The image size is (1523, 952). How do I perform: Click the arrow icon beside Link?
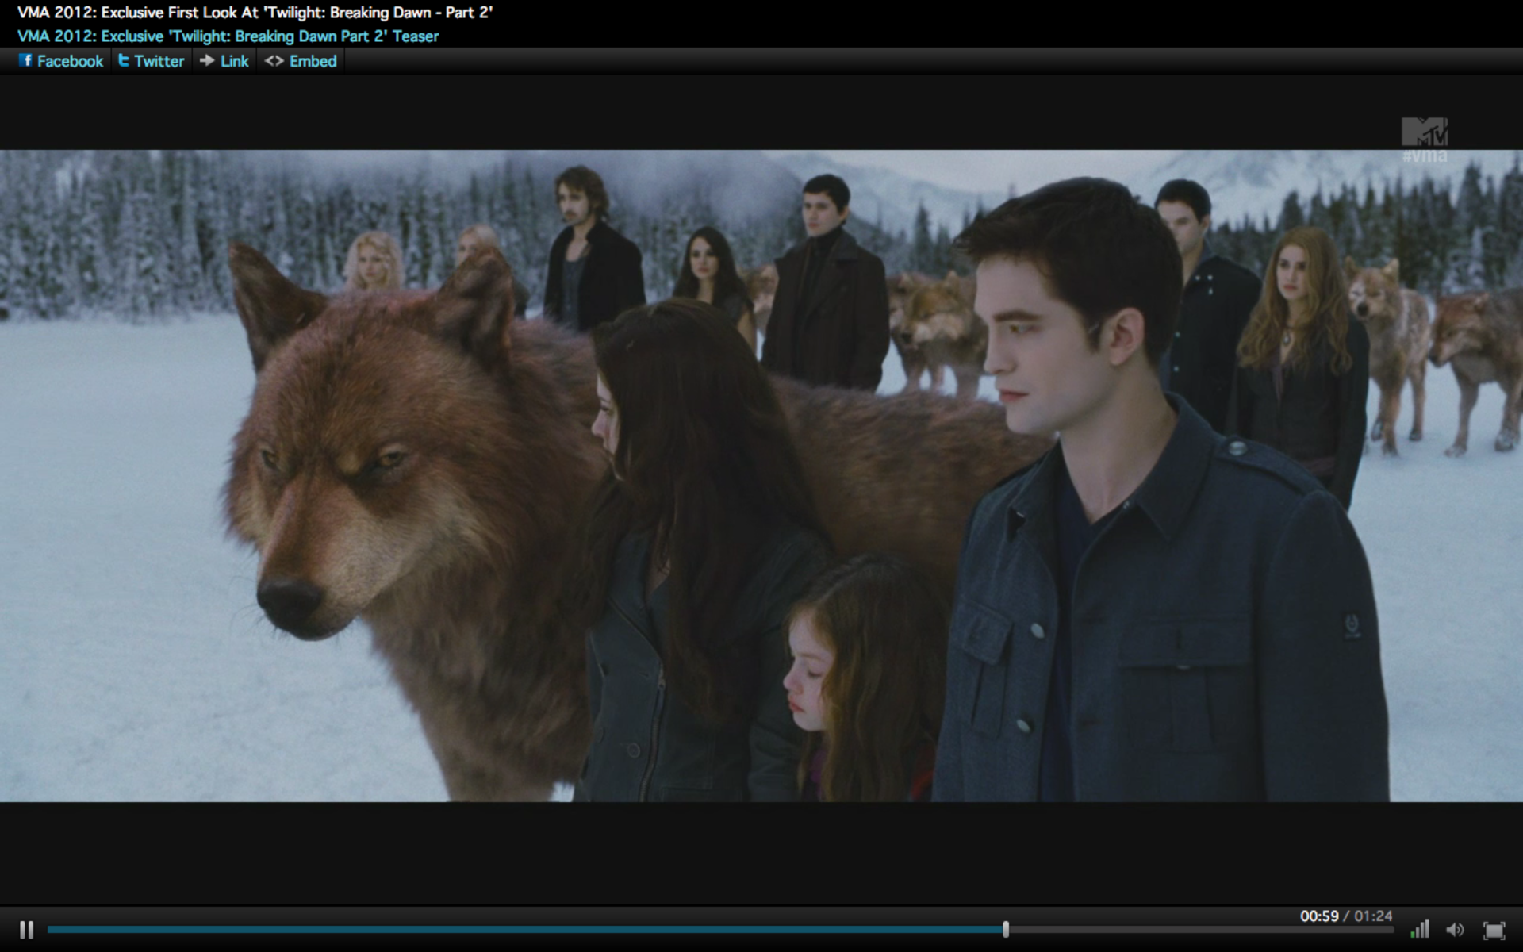(x=207, y=60)
